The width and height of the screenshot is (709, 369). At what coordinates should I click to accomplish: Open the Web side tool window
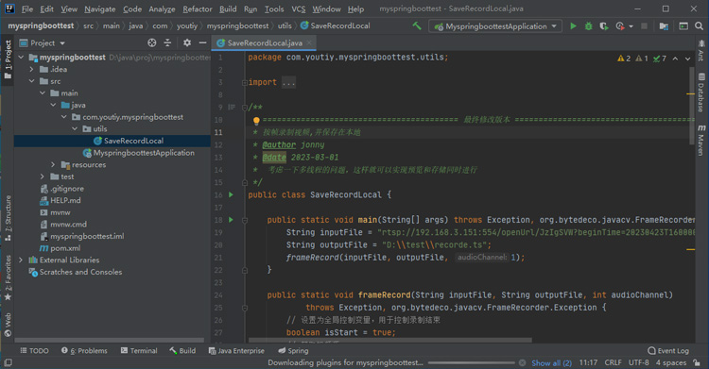pyautogui.click(x=8, y=325)
